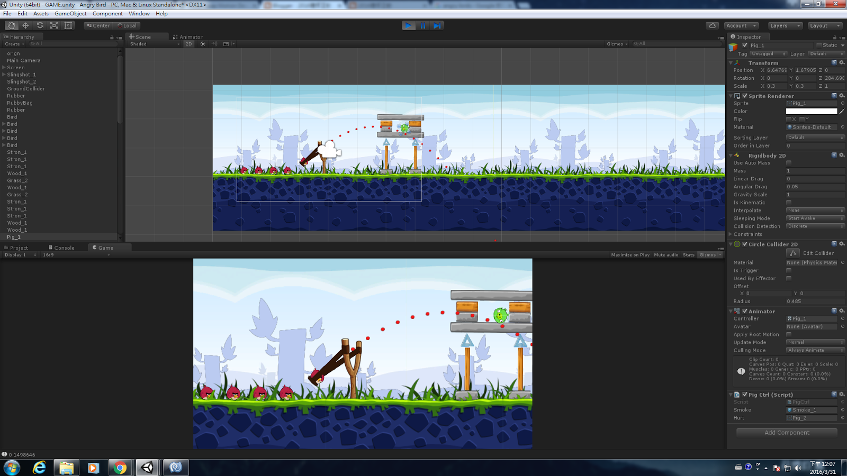Viewport: 847px width, 476px height.
Task: Click Add Component button
Action: 787,433
